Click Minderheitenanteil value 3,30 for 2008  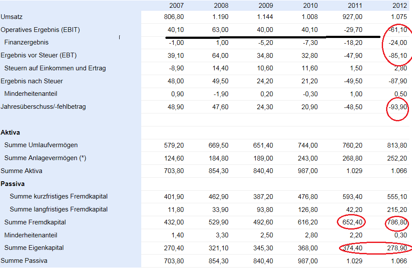222,235
